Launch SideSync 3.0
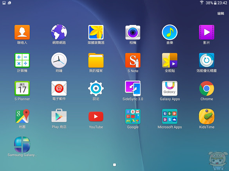 (x=133, y=88)
